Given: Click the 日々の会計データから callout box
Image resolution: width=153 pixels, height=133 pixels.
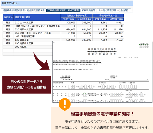Looking at the screenshot, I should pos(27,84).
